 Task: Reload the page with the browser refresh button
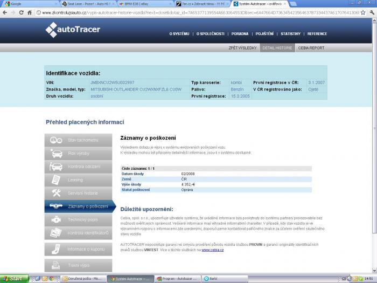[21, 12]
